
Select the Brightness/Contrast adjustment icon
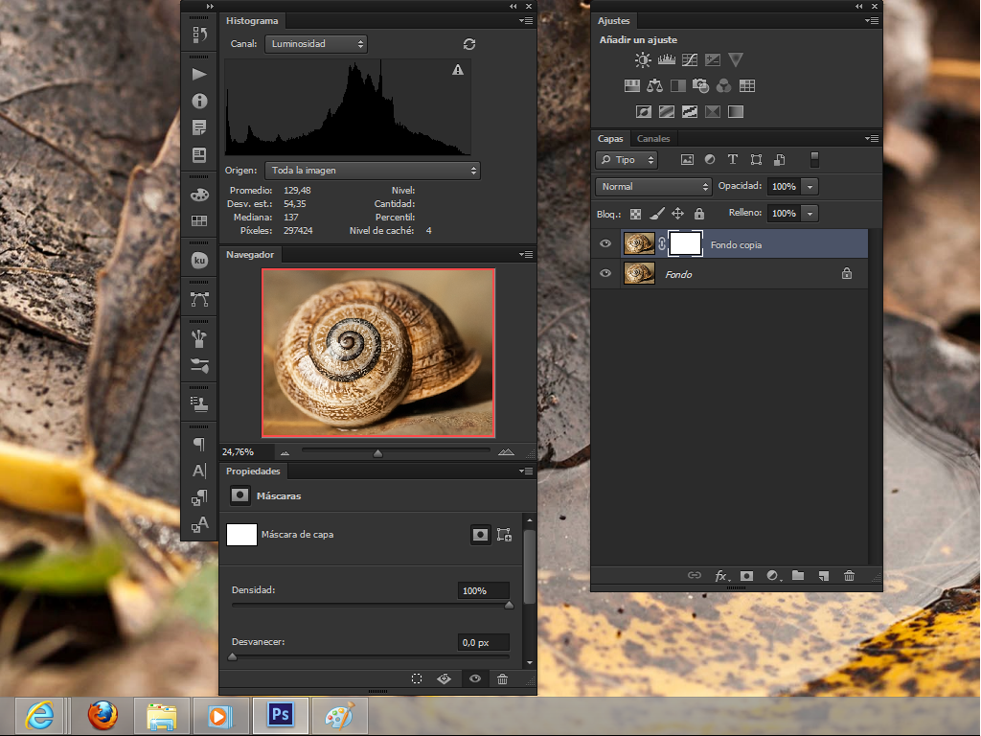tap(642, 59)
